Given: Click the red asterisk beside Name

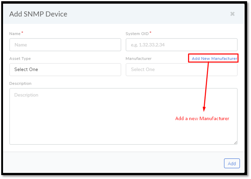Looking at the screenshot, I should tap(22, 32).
